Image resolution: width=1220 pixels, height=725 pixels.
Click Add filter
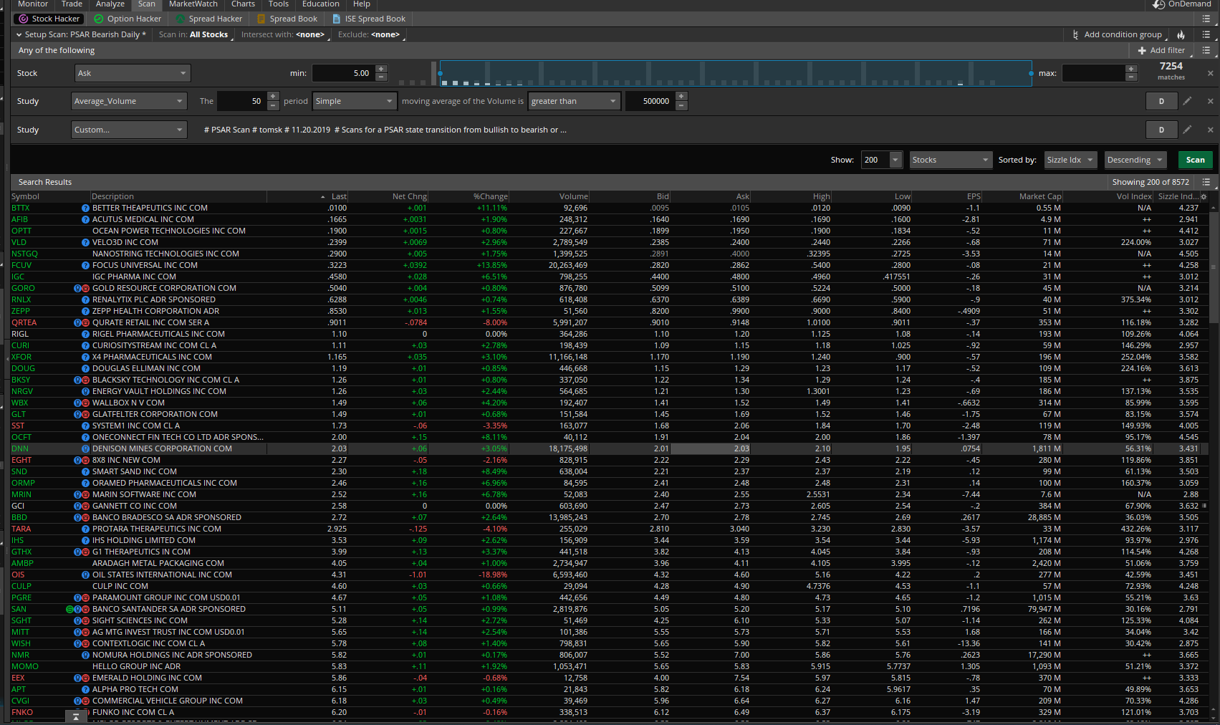point(1161,50)
